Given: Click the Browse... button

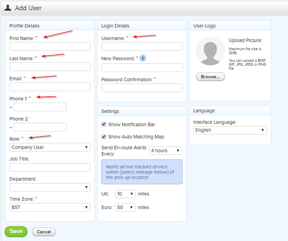Looking at the screenshot, I should click(210, 77).
